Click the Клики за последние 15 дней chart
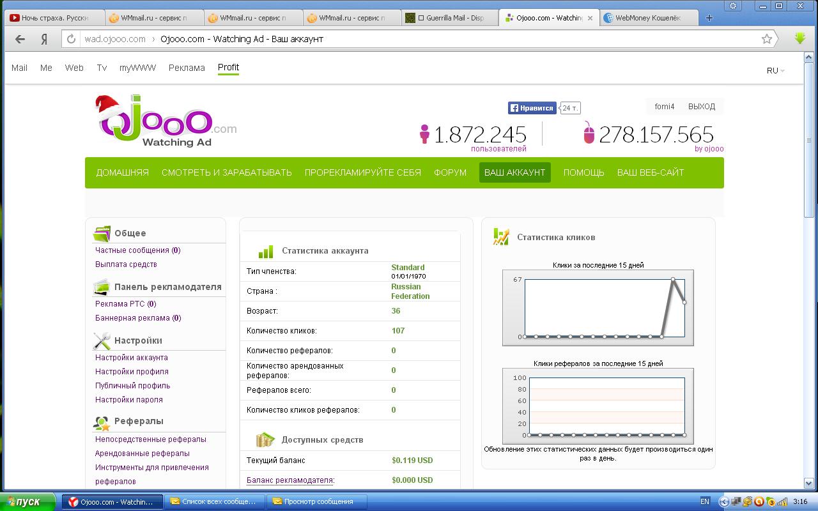Screen dimensions: 818x511 click(x=598, y=307)
